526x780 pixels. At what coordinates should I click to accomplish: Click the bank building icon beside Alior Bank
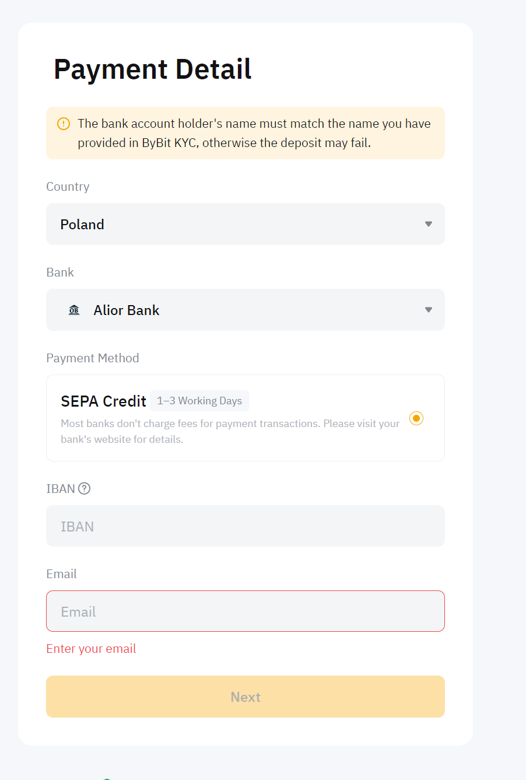click(74, 310)
